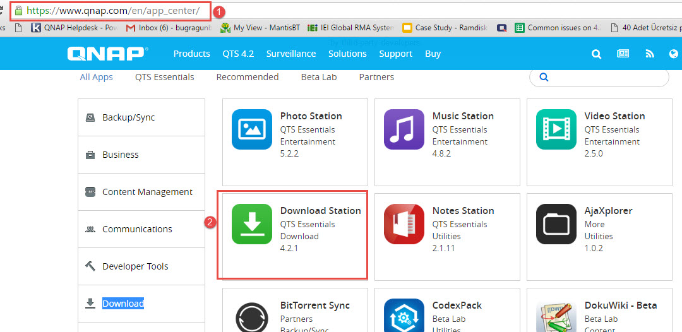
Task: Select the highlighted Download category
Action: [141, 304]
